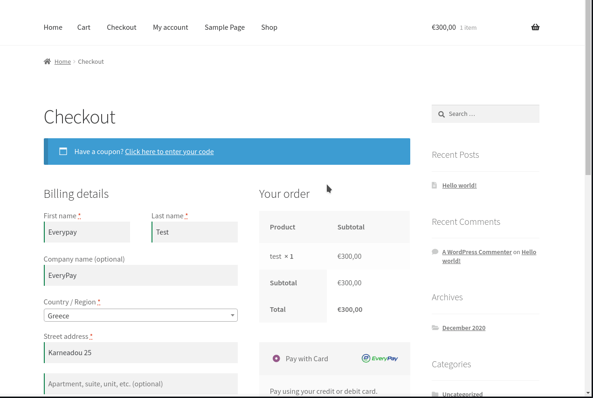Click the sidebar Search field
The width and height of the screenshot is (593, 398).
485,114
